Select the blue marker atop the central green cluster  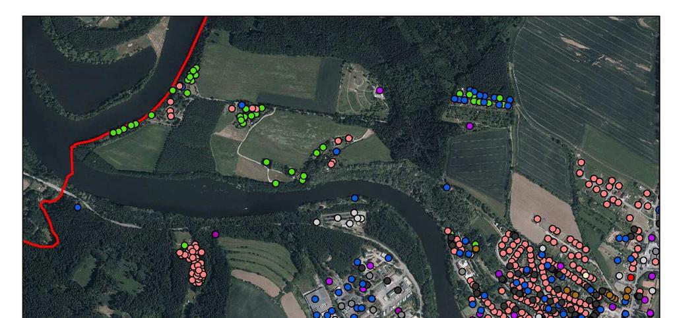tap(241, 105)
